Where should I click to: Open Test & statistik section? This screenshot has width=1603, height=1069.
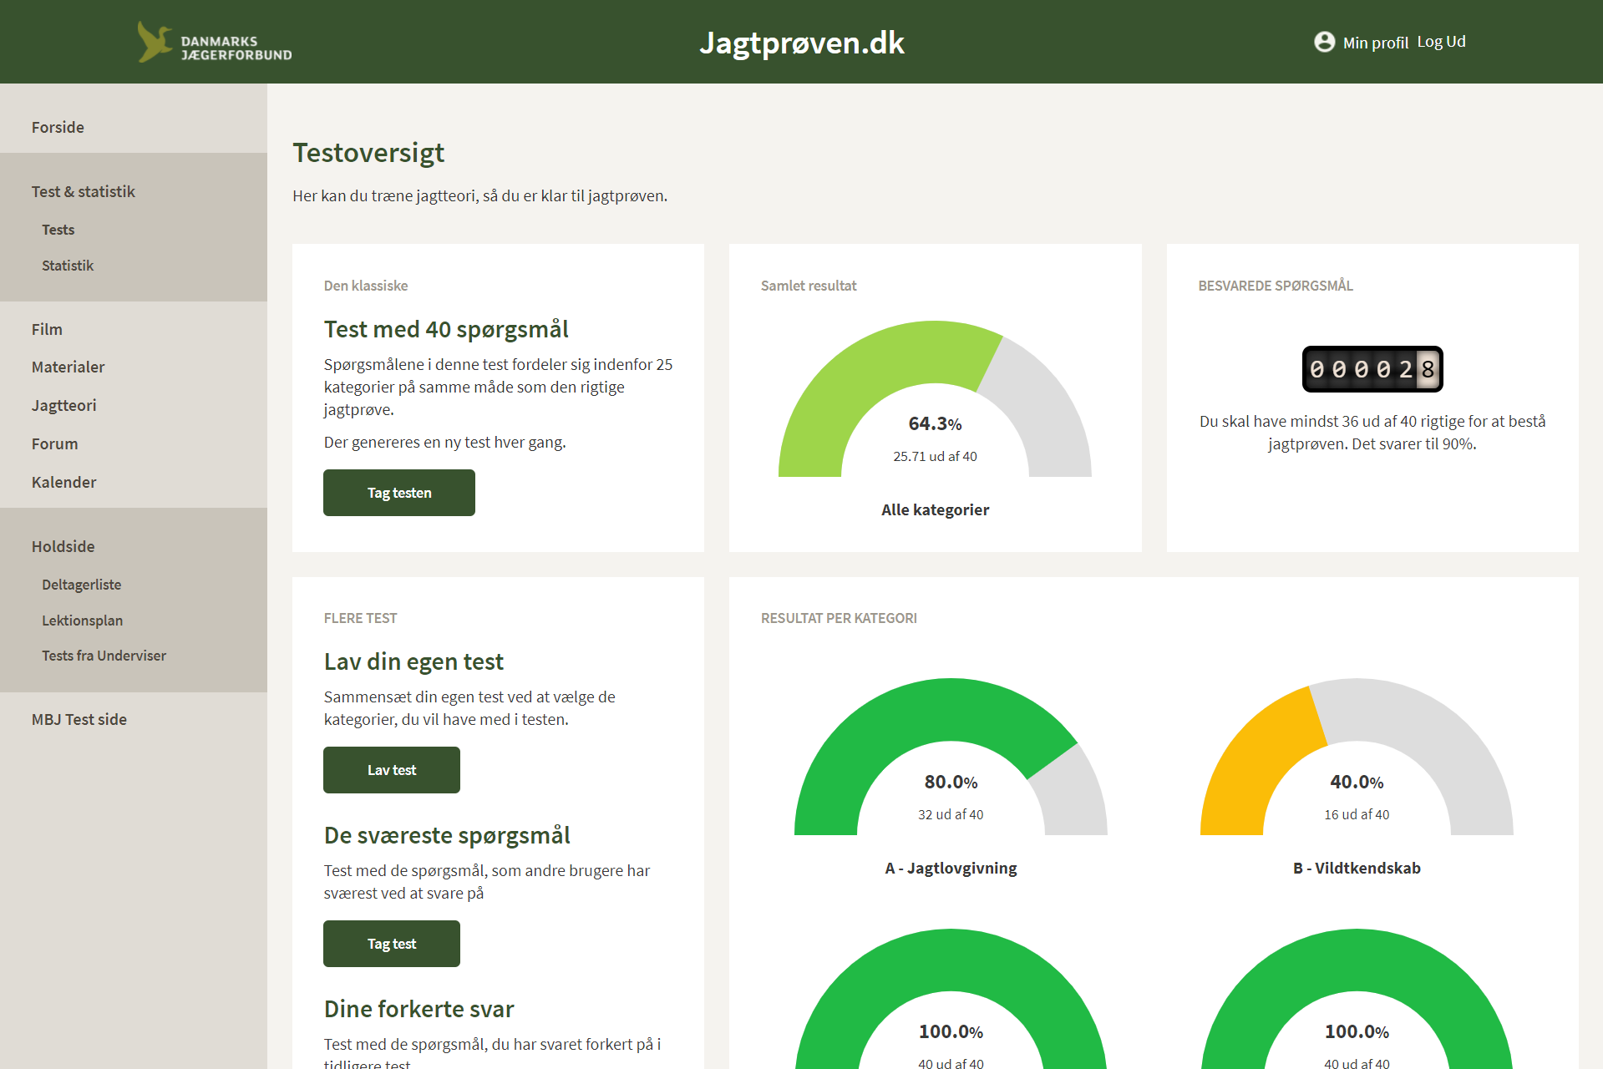point(84,191)
